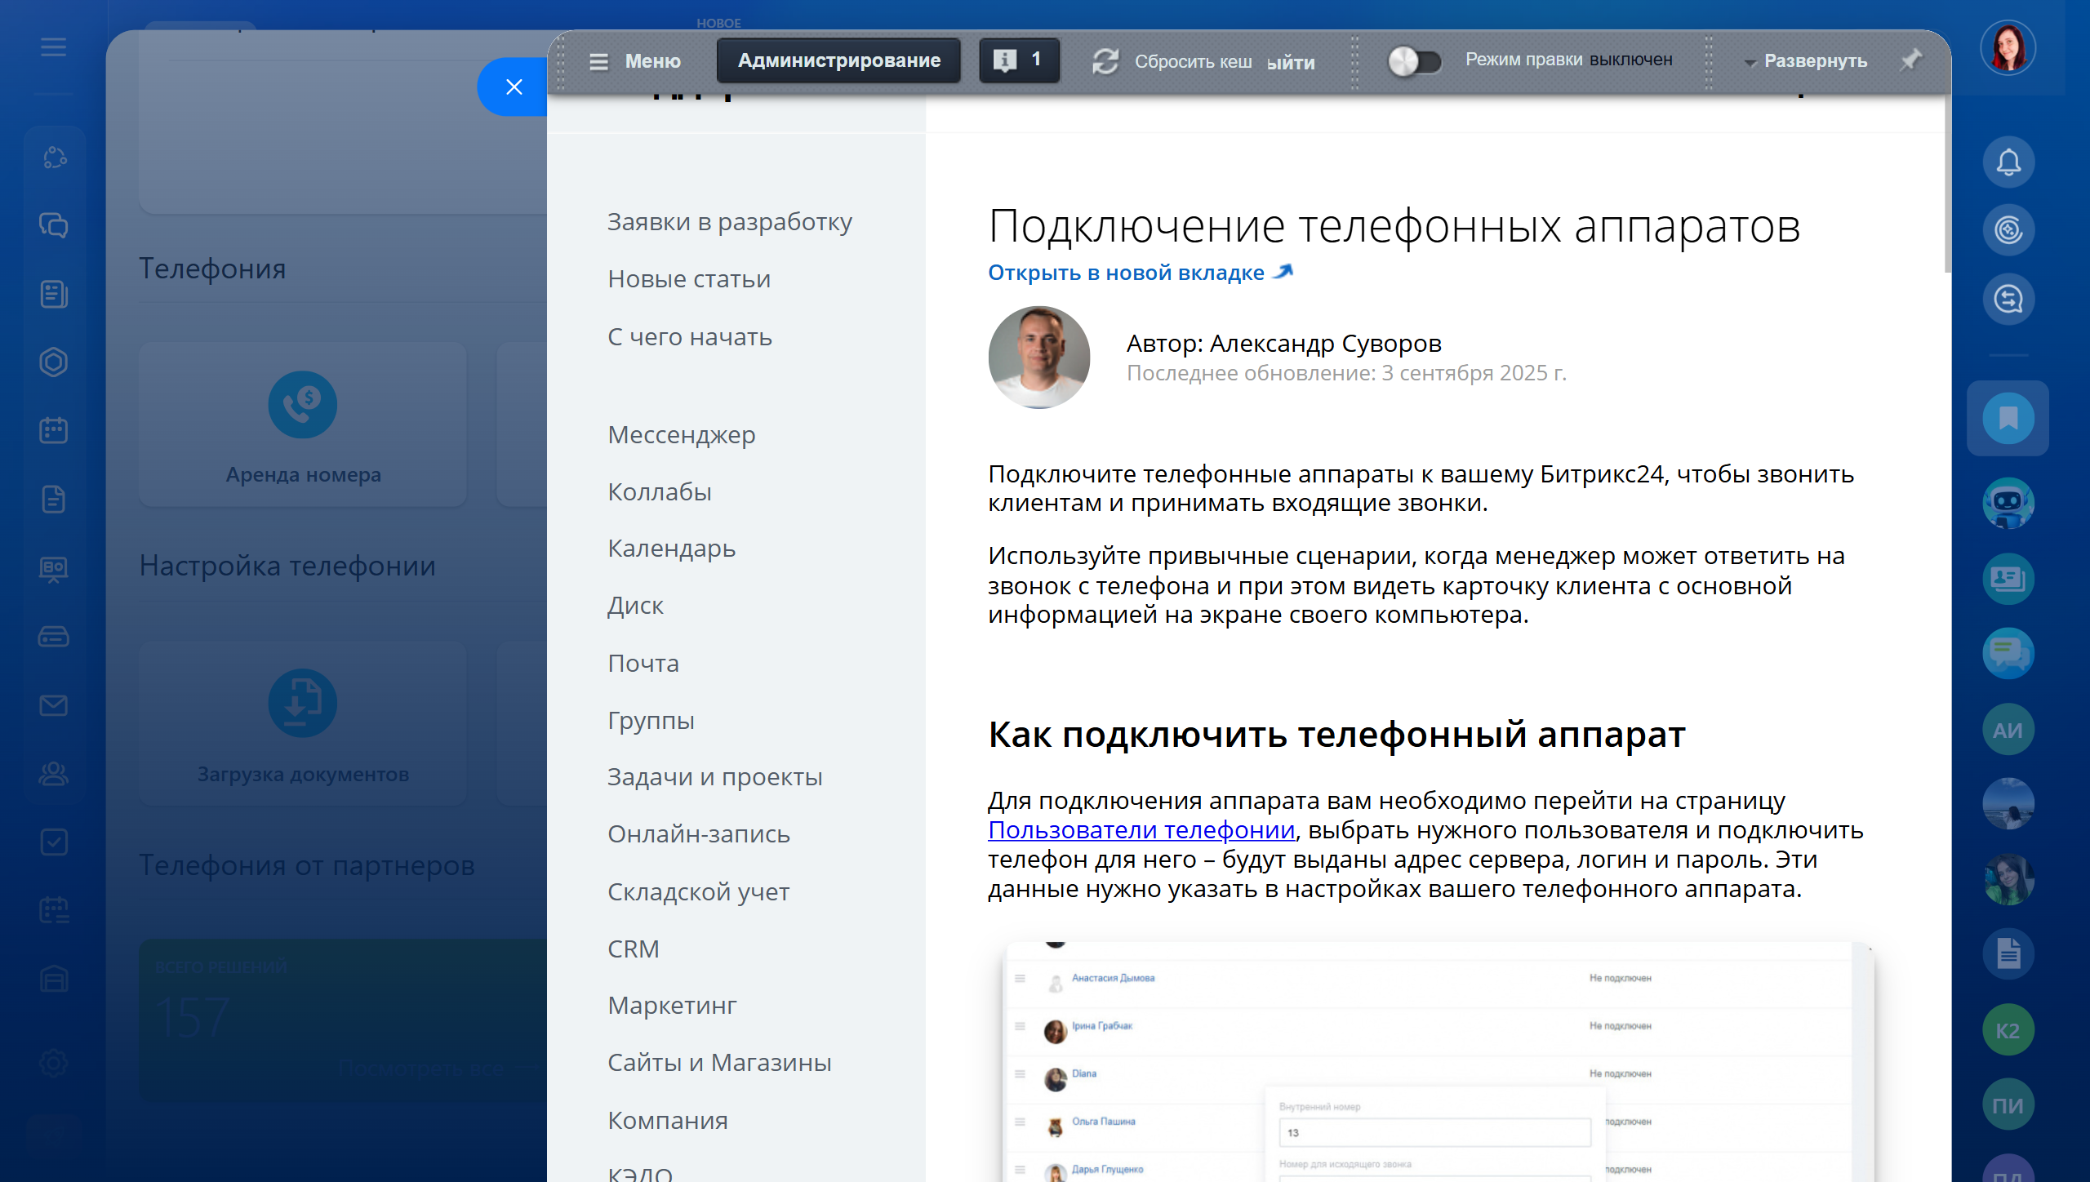Open the Диск help section
The height and width of the screenshot is (1182, 2090).
tap(635, 606)
